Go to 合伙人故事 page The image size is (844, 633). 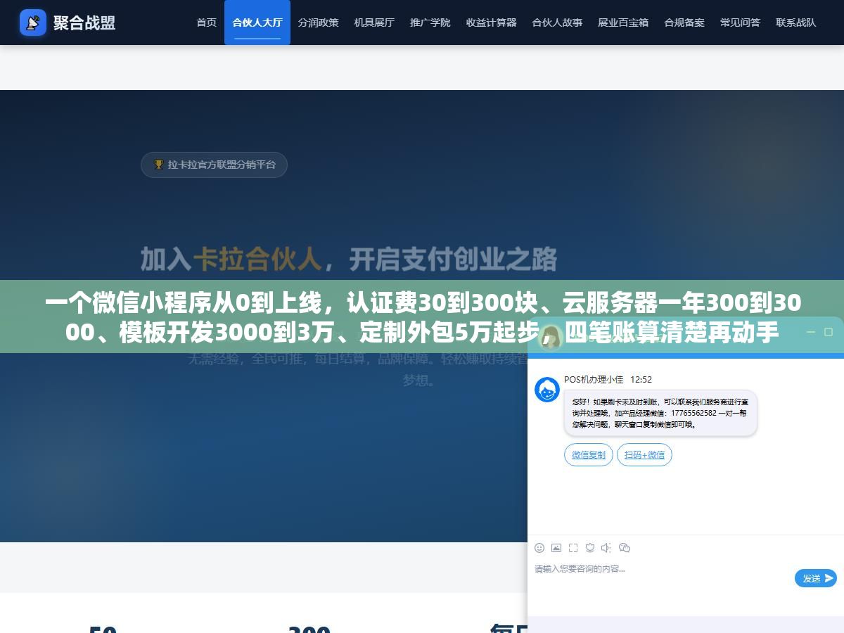click(x=557, y=23)
